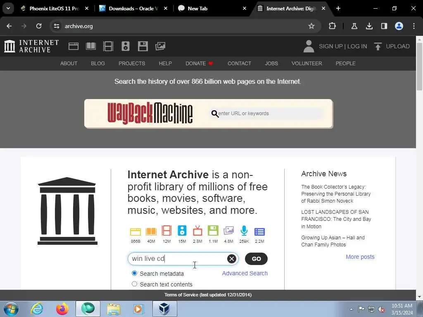Open the green Software collection icon labeled 1.1M
Viewport: 423px width, 317px height.
(213, 231)
